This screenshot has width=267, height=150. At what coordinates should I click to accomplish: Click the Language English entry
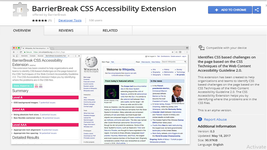[210, 145]
